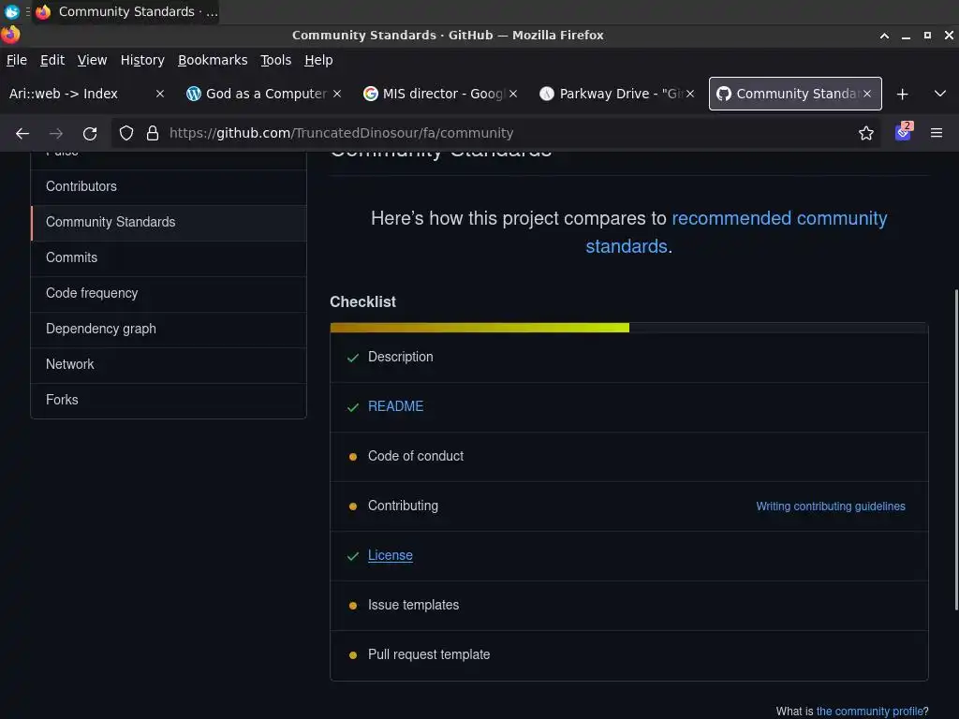Click the orange dot beside Code of conduct

click(x=353, y=457)
